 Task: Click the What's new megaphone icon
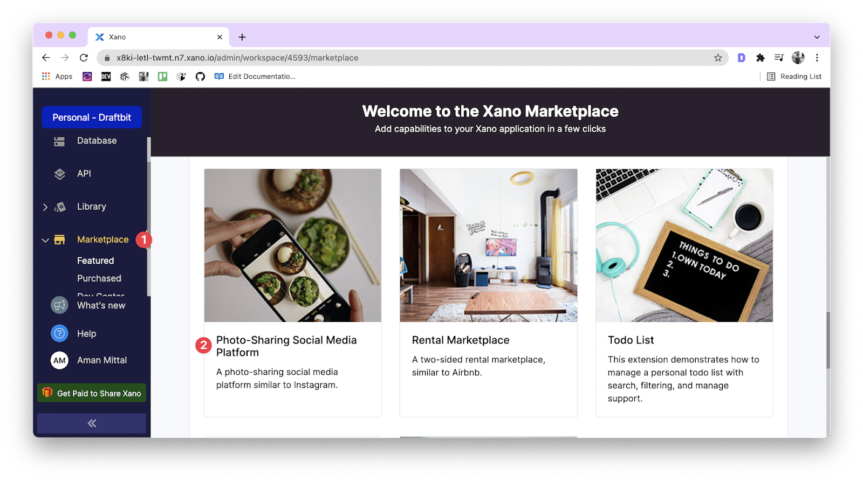59,305
